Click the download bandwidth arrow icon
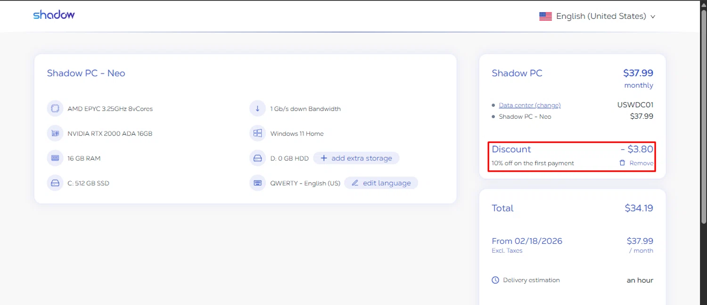Viewport: 707px width, 305px height. click(x=257, y=109)
